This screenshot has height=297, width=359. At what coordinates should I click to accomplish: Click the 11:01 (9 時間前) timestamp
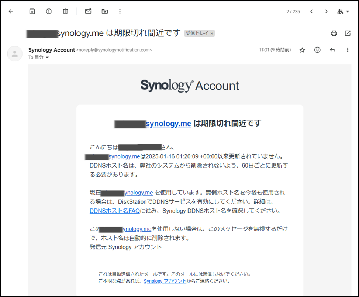(x=275, y=50)
